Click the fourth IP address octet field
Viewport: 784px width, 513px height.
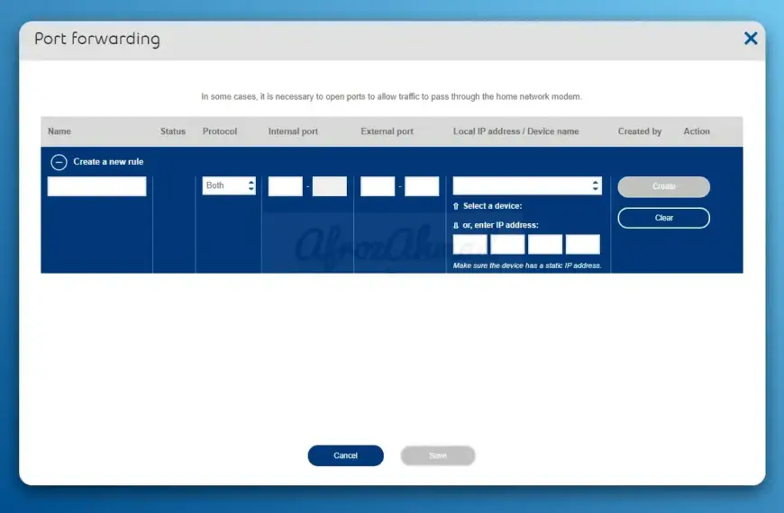(582, 244)
